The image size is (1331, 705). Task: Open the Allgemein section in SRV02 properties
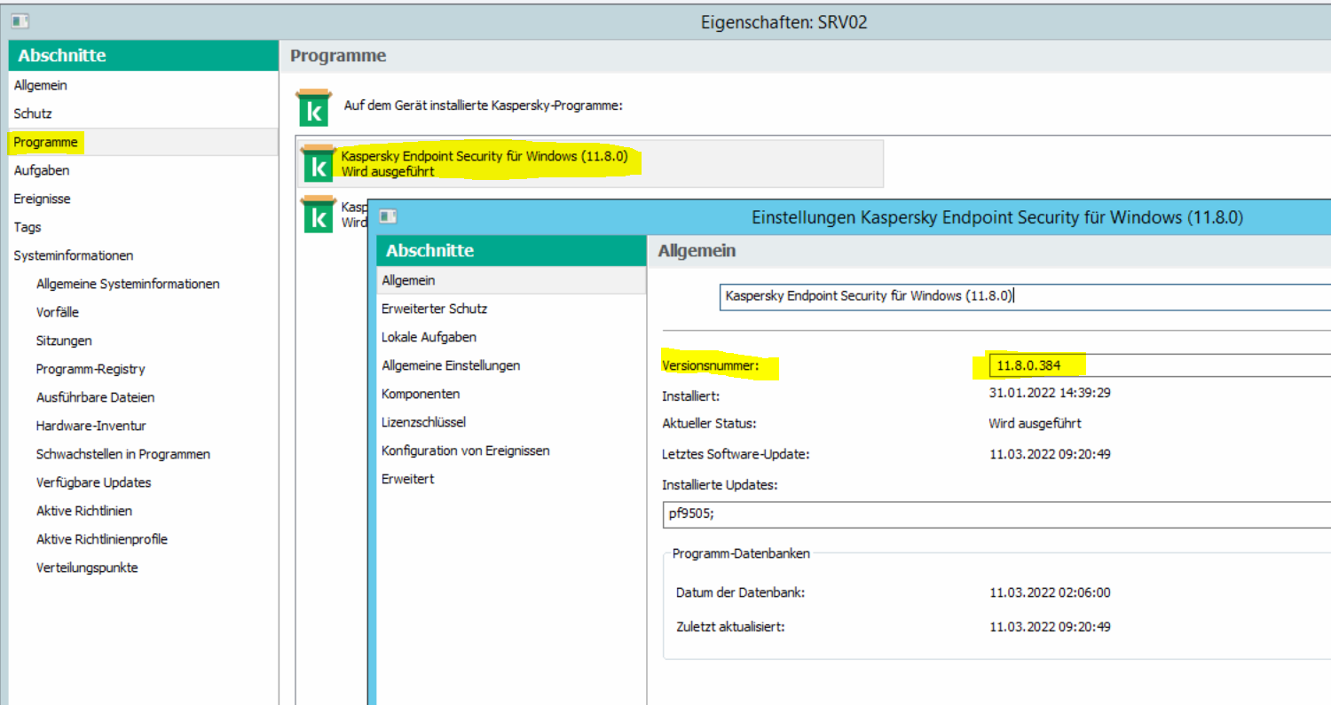point(41,85)
